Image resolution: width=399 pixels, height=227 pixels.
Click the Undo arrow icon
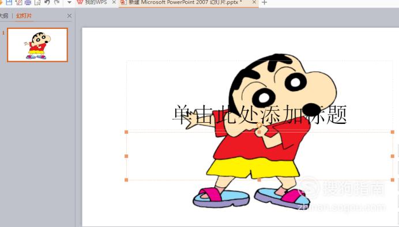pos(47,2)
